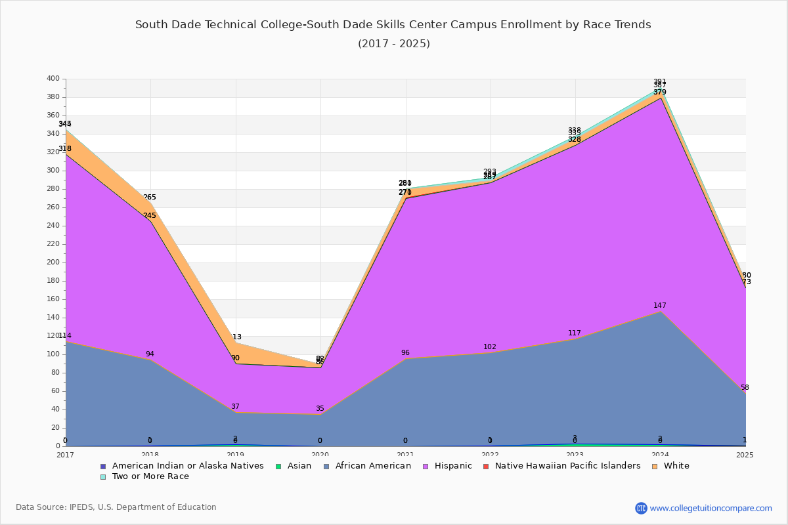Click the 400 y-axis label
The image size is (788, 525).
pyautogui.click(x=53, y=79)
